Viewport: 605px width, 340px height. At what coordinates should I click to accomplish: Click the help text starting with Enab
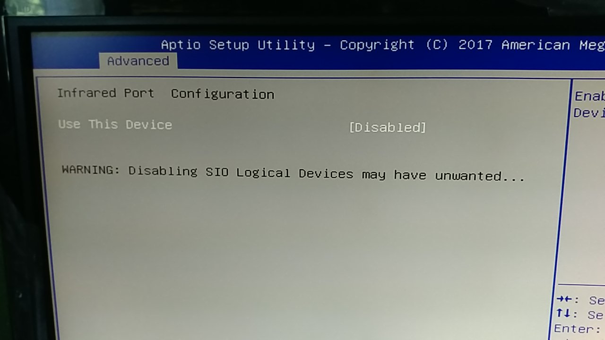coord(589,96)
